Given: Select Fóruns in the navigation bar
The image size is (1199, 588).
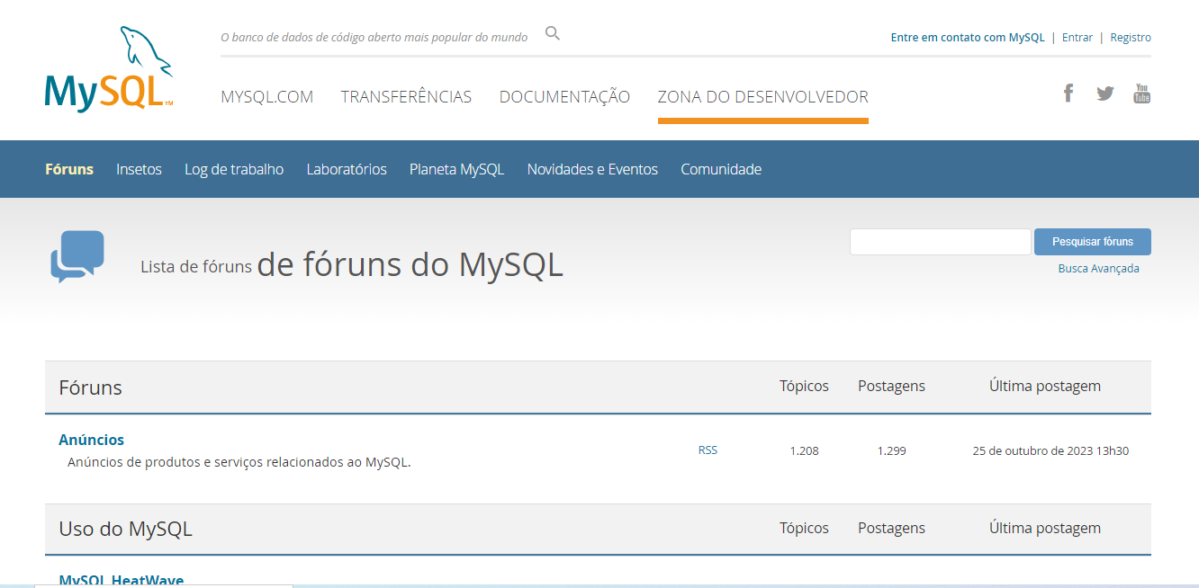Looking at the screenshot, I should coord(69,169).
